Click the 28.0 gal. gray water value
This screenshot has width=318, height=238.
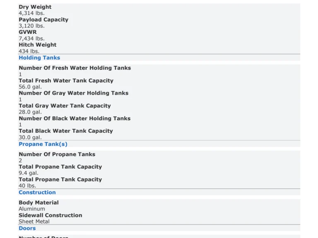click(30, 112)
